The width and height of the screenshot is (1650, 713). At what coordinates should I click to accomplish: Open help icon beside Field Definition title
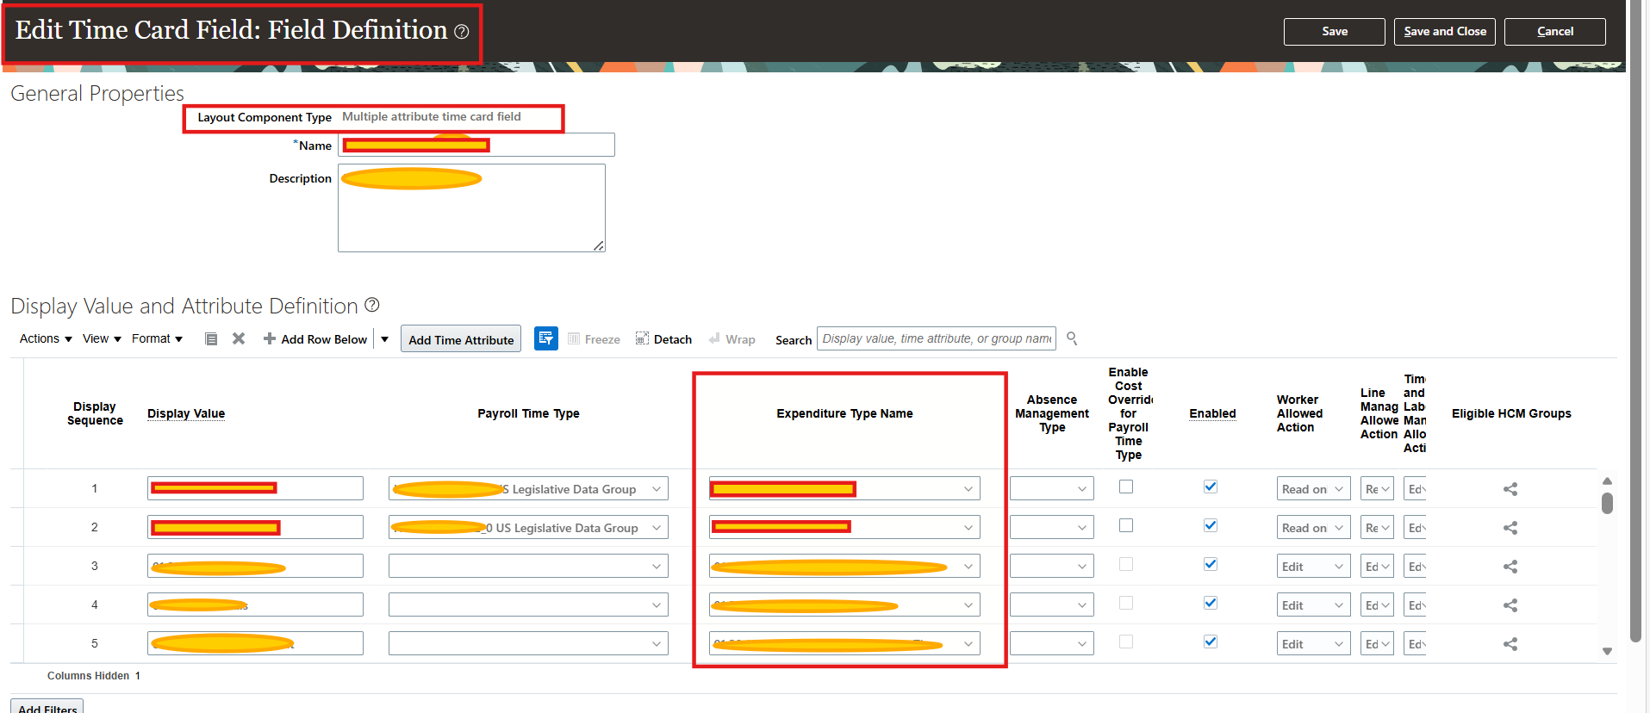462,32
